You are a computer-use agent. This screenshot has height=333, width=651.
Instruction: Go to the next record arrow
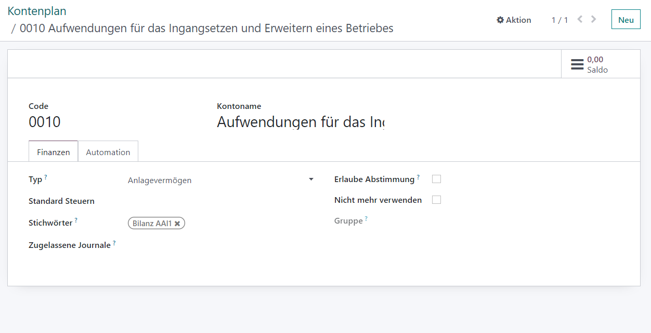click(594, 19)
